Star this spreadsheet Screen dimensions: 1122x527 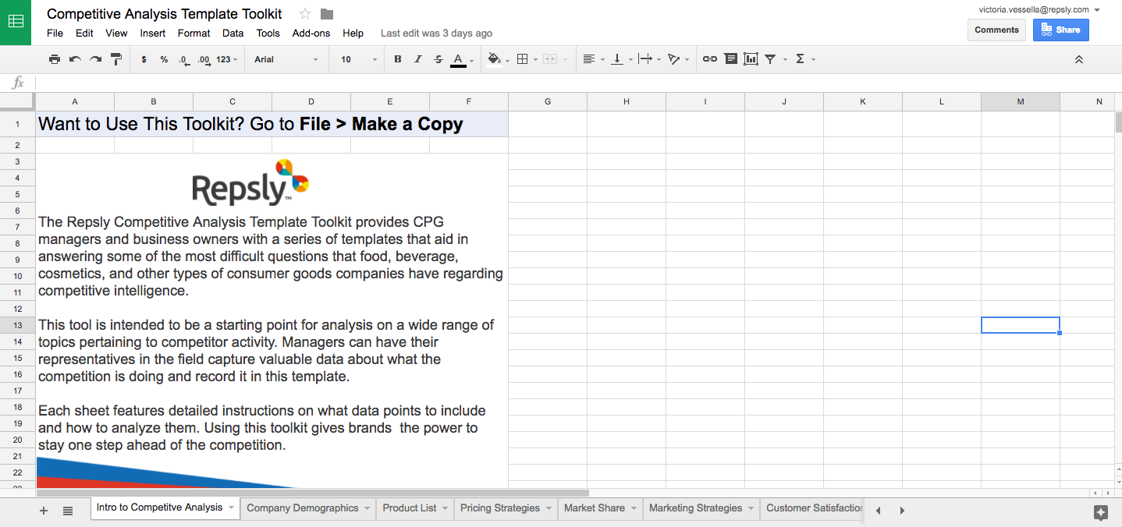point(305,14)
